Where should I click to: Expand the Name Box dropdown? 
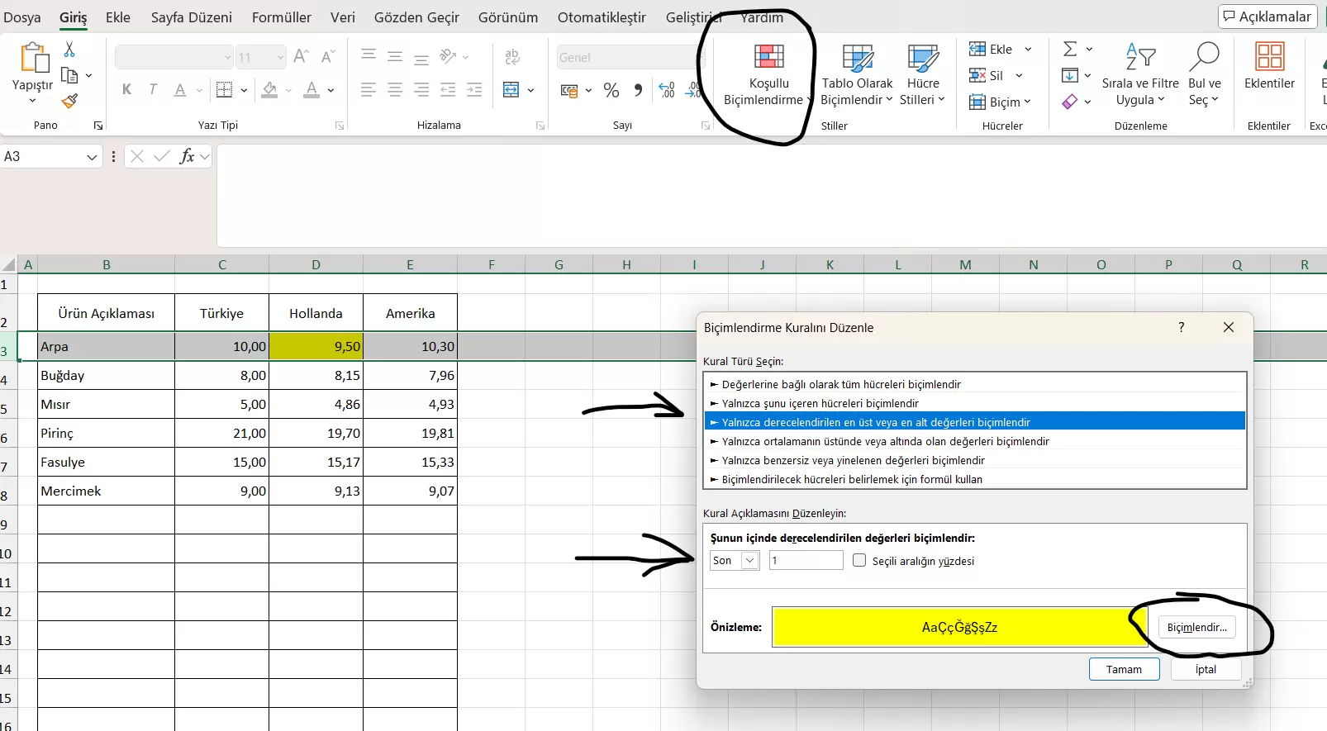92,157
